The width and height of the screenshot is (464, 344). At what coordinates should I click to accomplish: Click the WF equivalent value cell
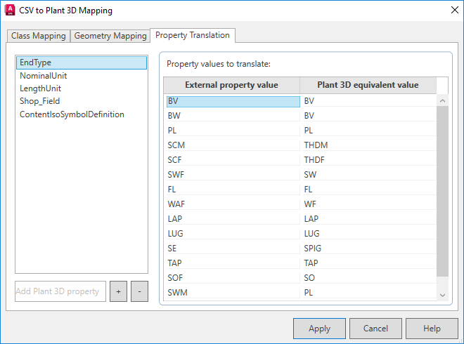(369, 204)
